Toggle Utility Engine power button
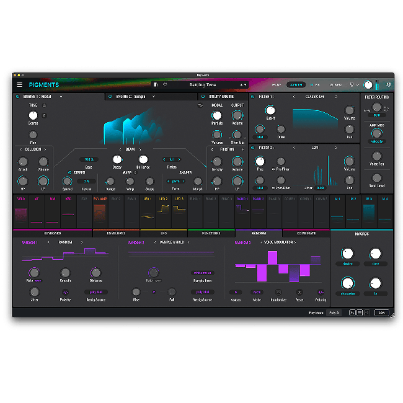Screen dimensions: 403x403 (203, 97)
